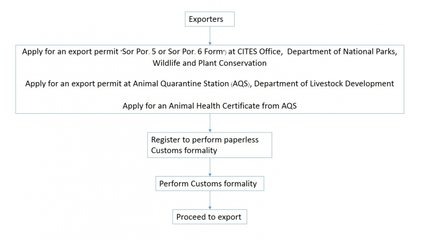Select 'Register to perform paperless' box
Image resolution: width=421 pixels, height=240 pixels.
click(209, 145)
